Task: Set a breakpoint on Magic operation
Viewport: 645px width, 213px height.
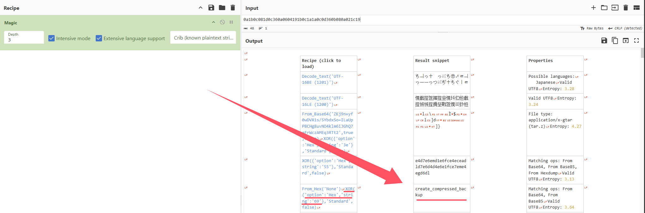Action: [x=231, y=22]
